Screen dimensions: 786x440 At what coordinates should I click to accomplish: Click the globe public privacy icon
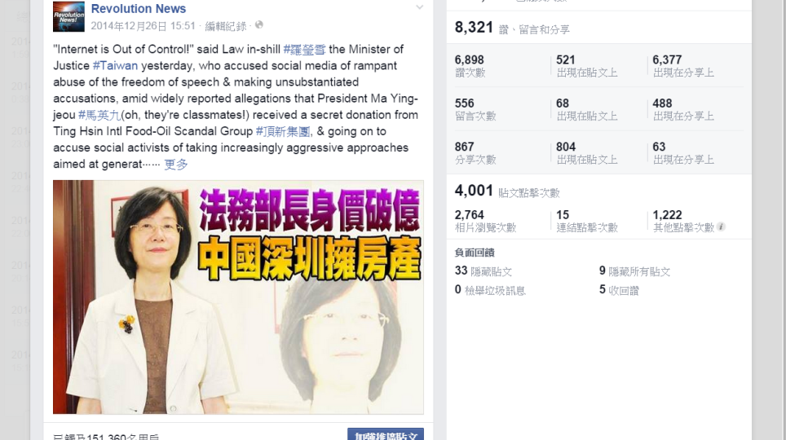point(258,24)
